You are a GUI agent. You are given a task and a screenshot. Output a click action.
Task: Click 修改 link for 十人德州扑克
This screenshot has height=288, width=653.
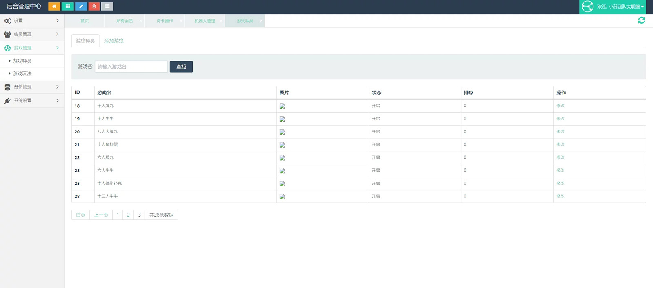[560, 184]
